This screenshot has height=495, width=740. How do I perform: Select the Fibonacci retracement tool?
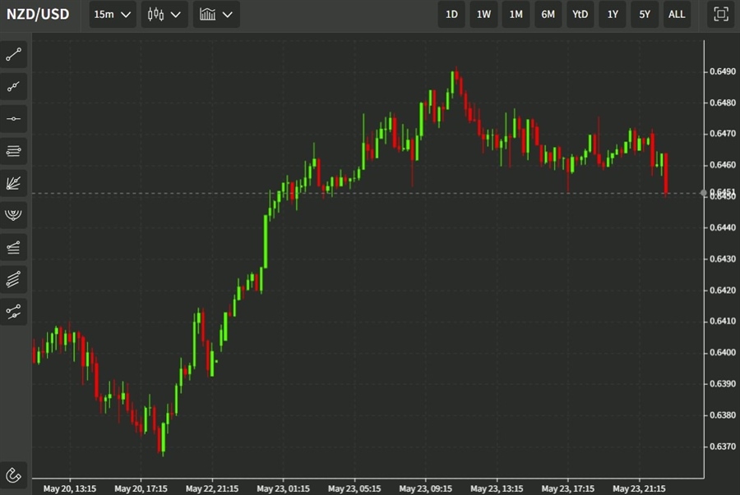click(13, 247)
